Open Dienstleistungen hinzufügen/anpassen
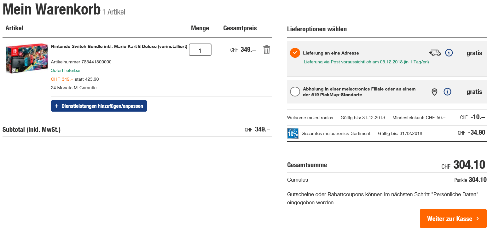This screenshot has height=233, width=493. click(99, 106)
